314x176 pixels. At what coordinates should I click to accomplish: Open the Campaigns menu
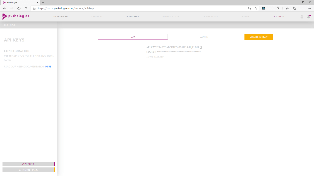click(211, 16)
